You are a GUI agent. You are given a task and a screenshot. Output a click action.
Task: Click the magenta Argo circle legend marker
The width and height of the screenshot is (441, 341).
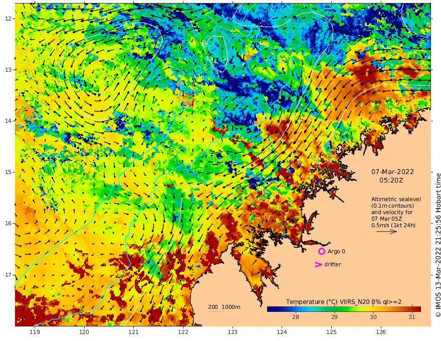click(321, 251)
